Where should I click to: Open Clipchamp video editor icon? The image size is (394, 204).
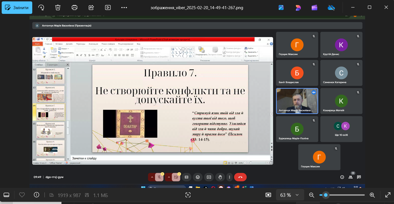[314, 7]
